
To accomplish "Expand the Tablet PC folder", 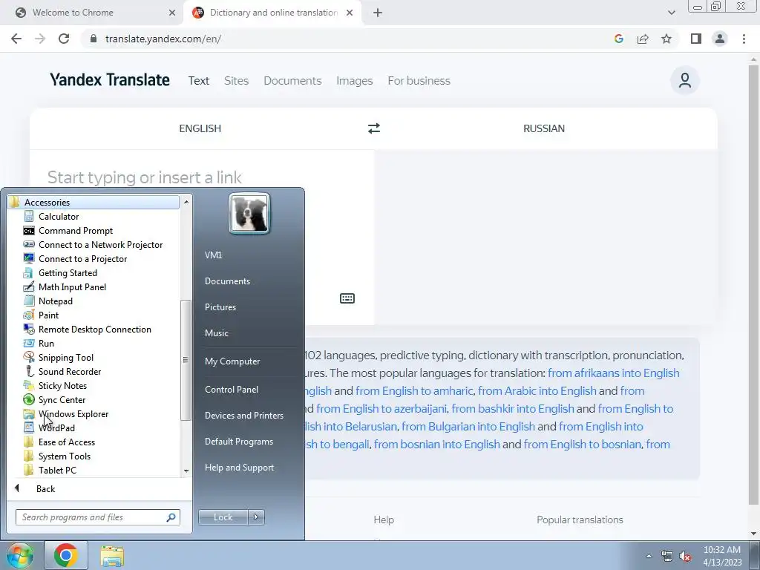I will click(57, 470).
